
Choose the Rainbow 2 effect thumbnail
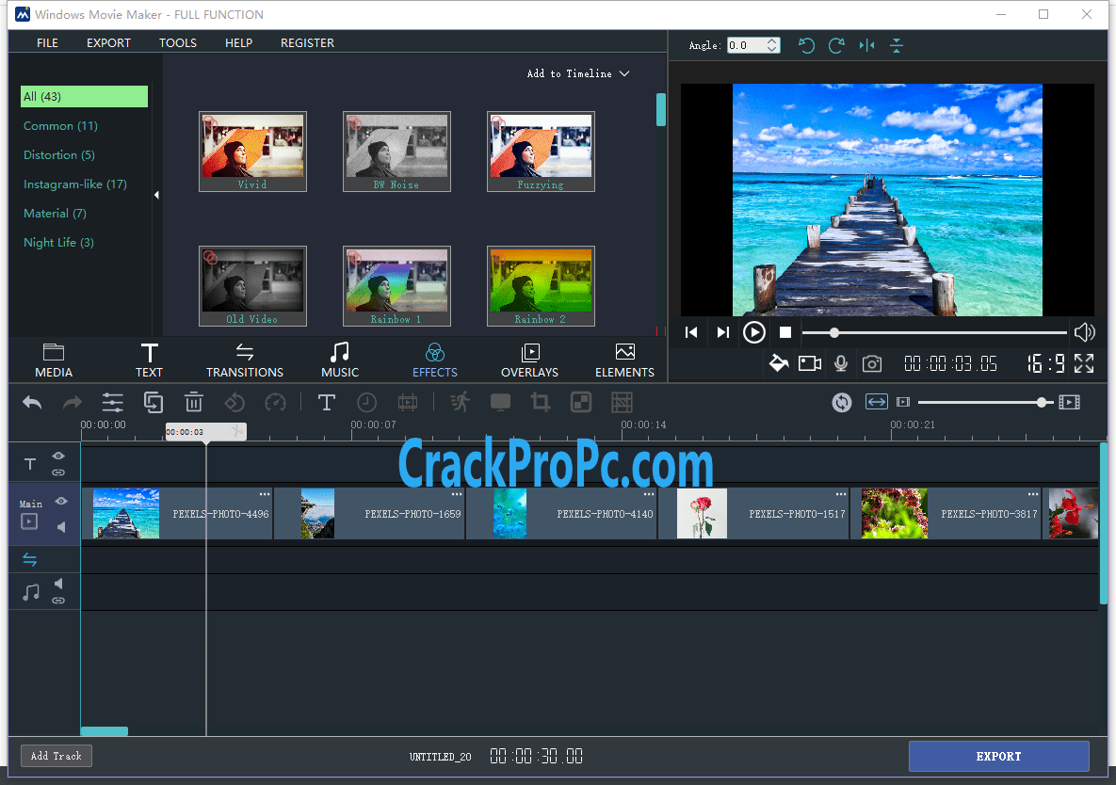click(x=541, y=286)
